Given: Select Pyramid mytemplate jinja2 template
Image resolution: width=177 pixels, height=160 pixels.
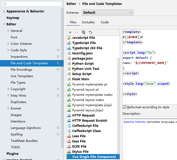Looking at the screenshot, I should (x=92, y=105).
